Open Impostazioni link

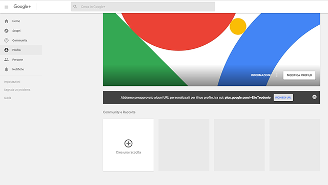click(12, 82)
